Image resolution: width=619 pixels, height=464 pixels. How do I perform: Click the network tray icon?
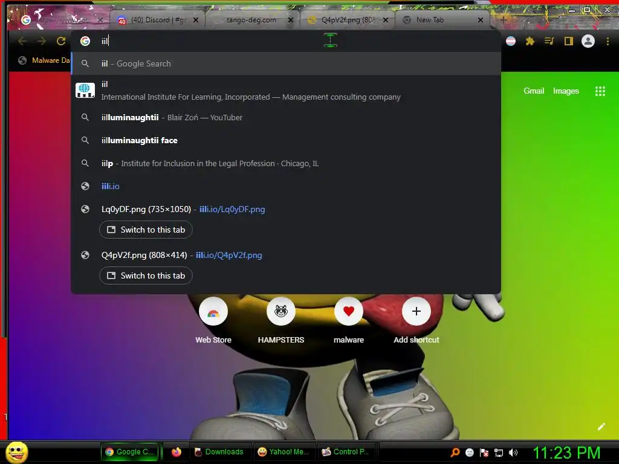coord(499,453)
